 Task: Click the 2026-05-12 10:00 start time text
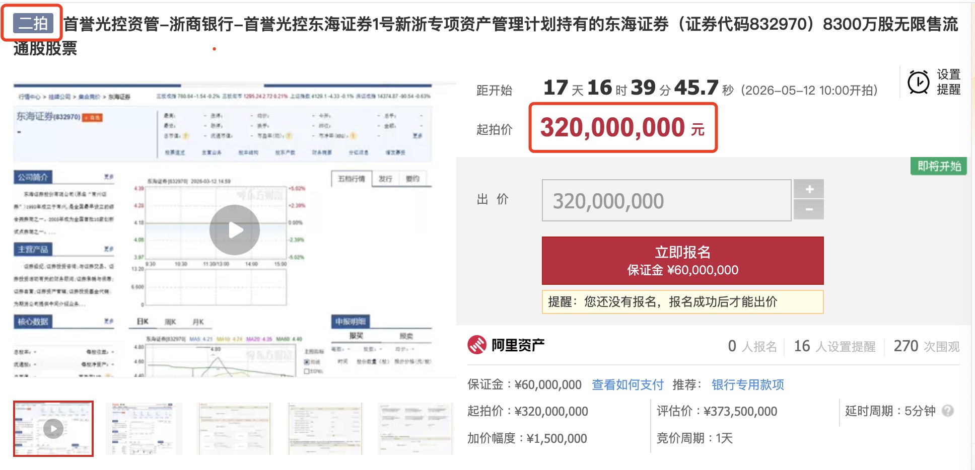pos(810,90)
